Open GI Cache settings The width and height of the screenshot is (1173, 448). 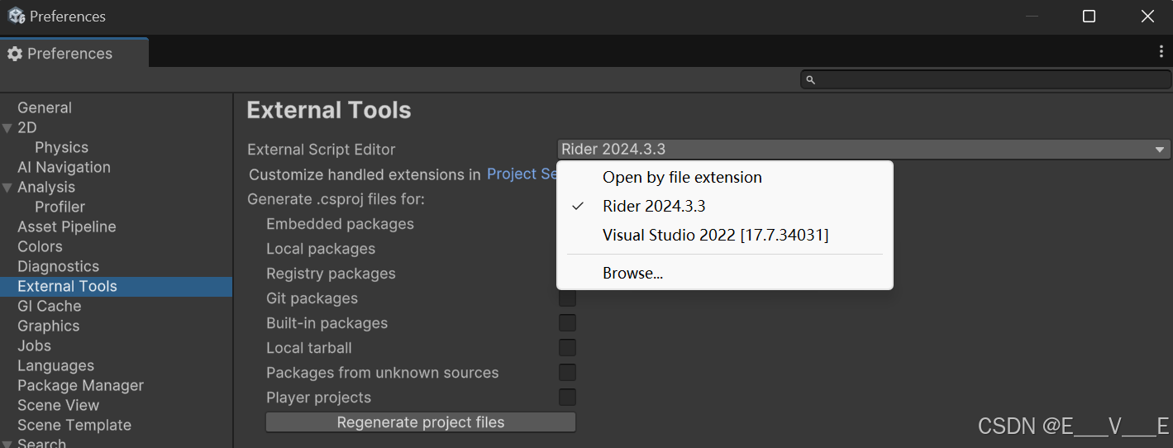(49, 307)
